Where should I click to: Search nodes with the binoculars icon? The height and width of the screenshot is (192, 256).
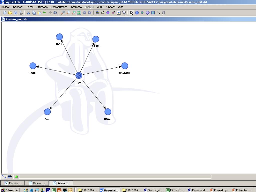click(x=55, y=13)
